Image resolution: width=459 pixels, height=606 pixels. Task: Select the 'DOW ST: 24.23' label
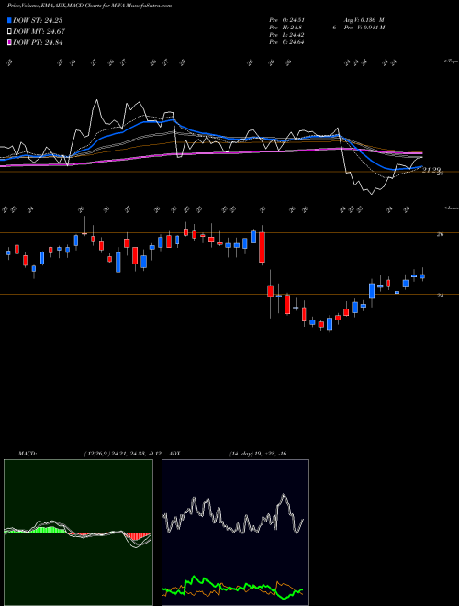click(38, 20)
